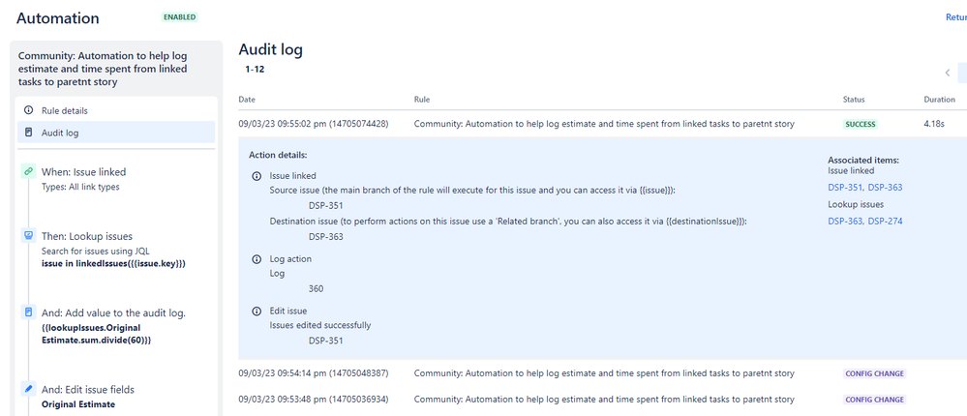Click Search for issues using JQL text
This screenshot has width=967, height=416.
tap(96, 251)
